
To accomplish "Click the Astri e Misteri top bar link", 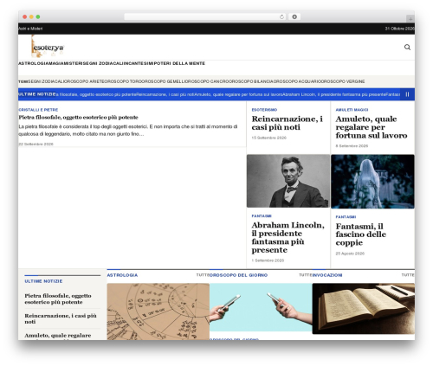I will click(x=30, y=29).
